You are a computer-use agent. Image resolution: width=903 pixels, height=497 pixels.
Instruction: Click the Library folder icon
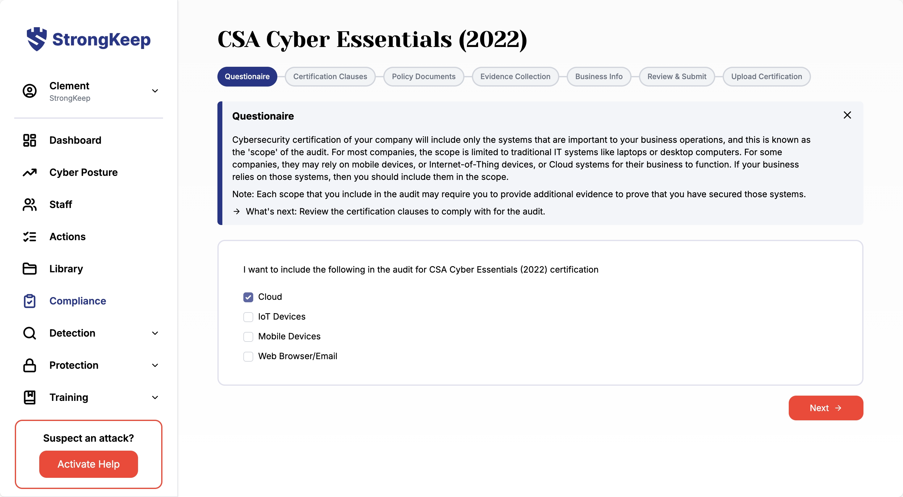pos(29,269)
